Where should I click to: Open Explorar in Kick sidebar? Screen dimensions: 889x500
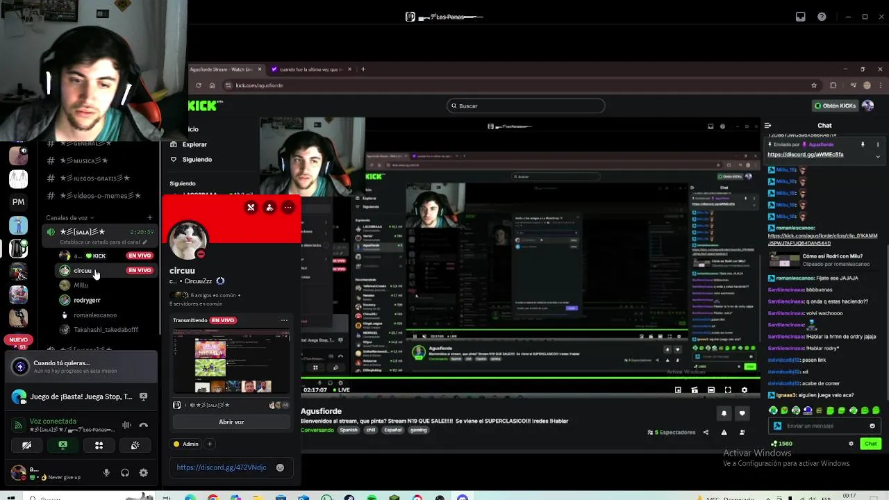[x=188, y=144]
